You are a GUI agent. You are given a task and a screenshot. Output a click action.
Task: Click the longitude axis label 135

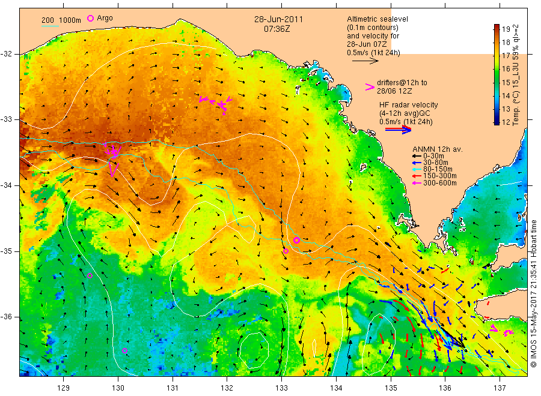click(x=391, y=388)
